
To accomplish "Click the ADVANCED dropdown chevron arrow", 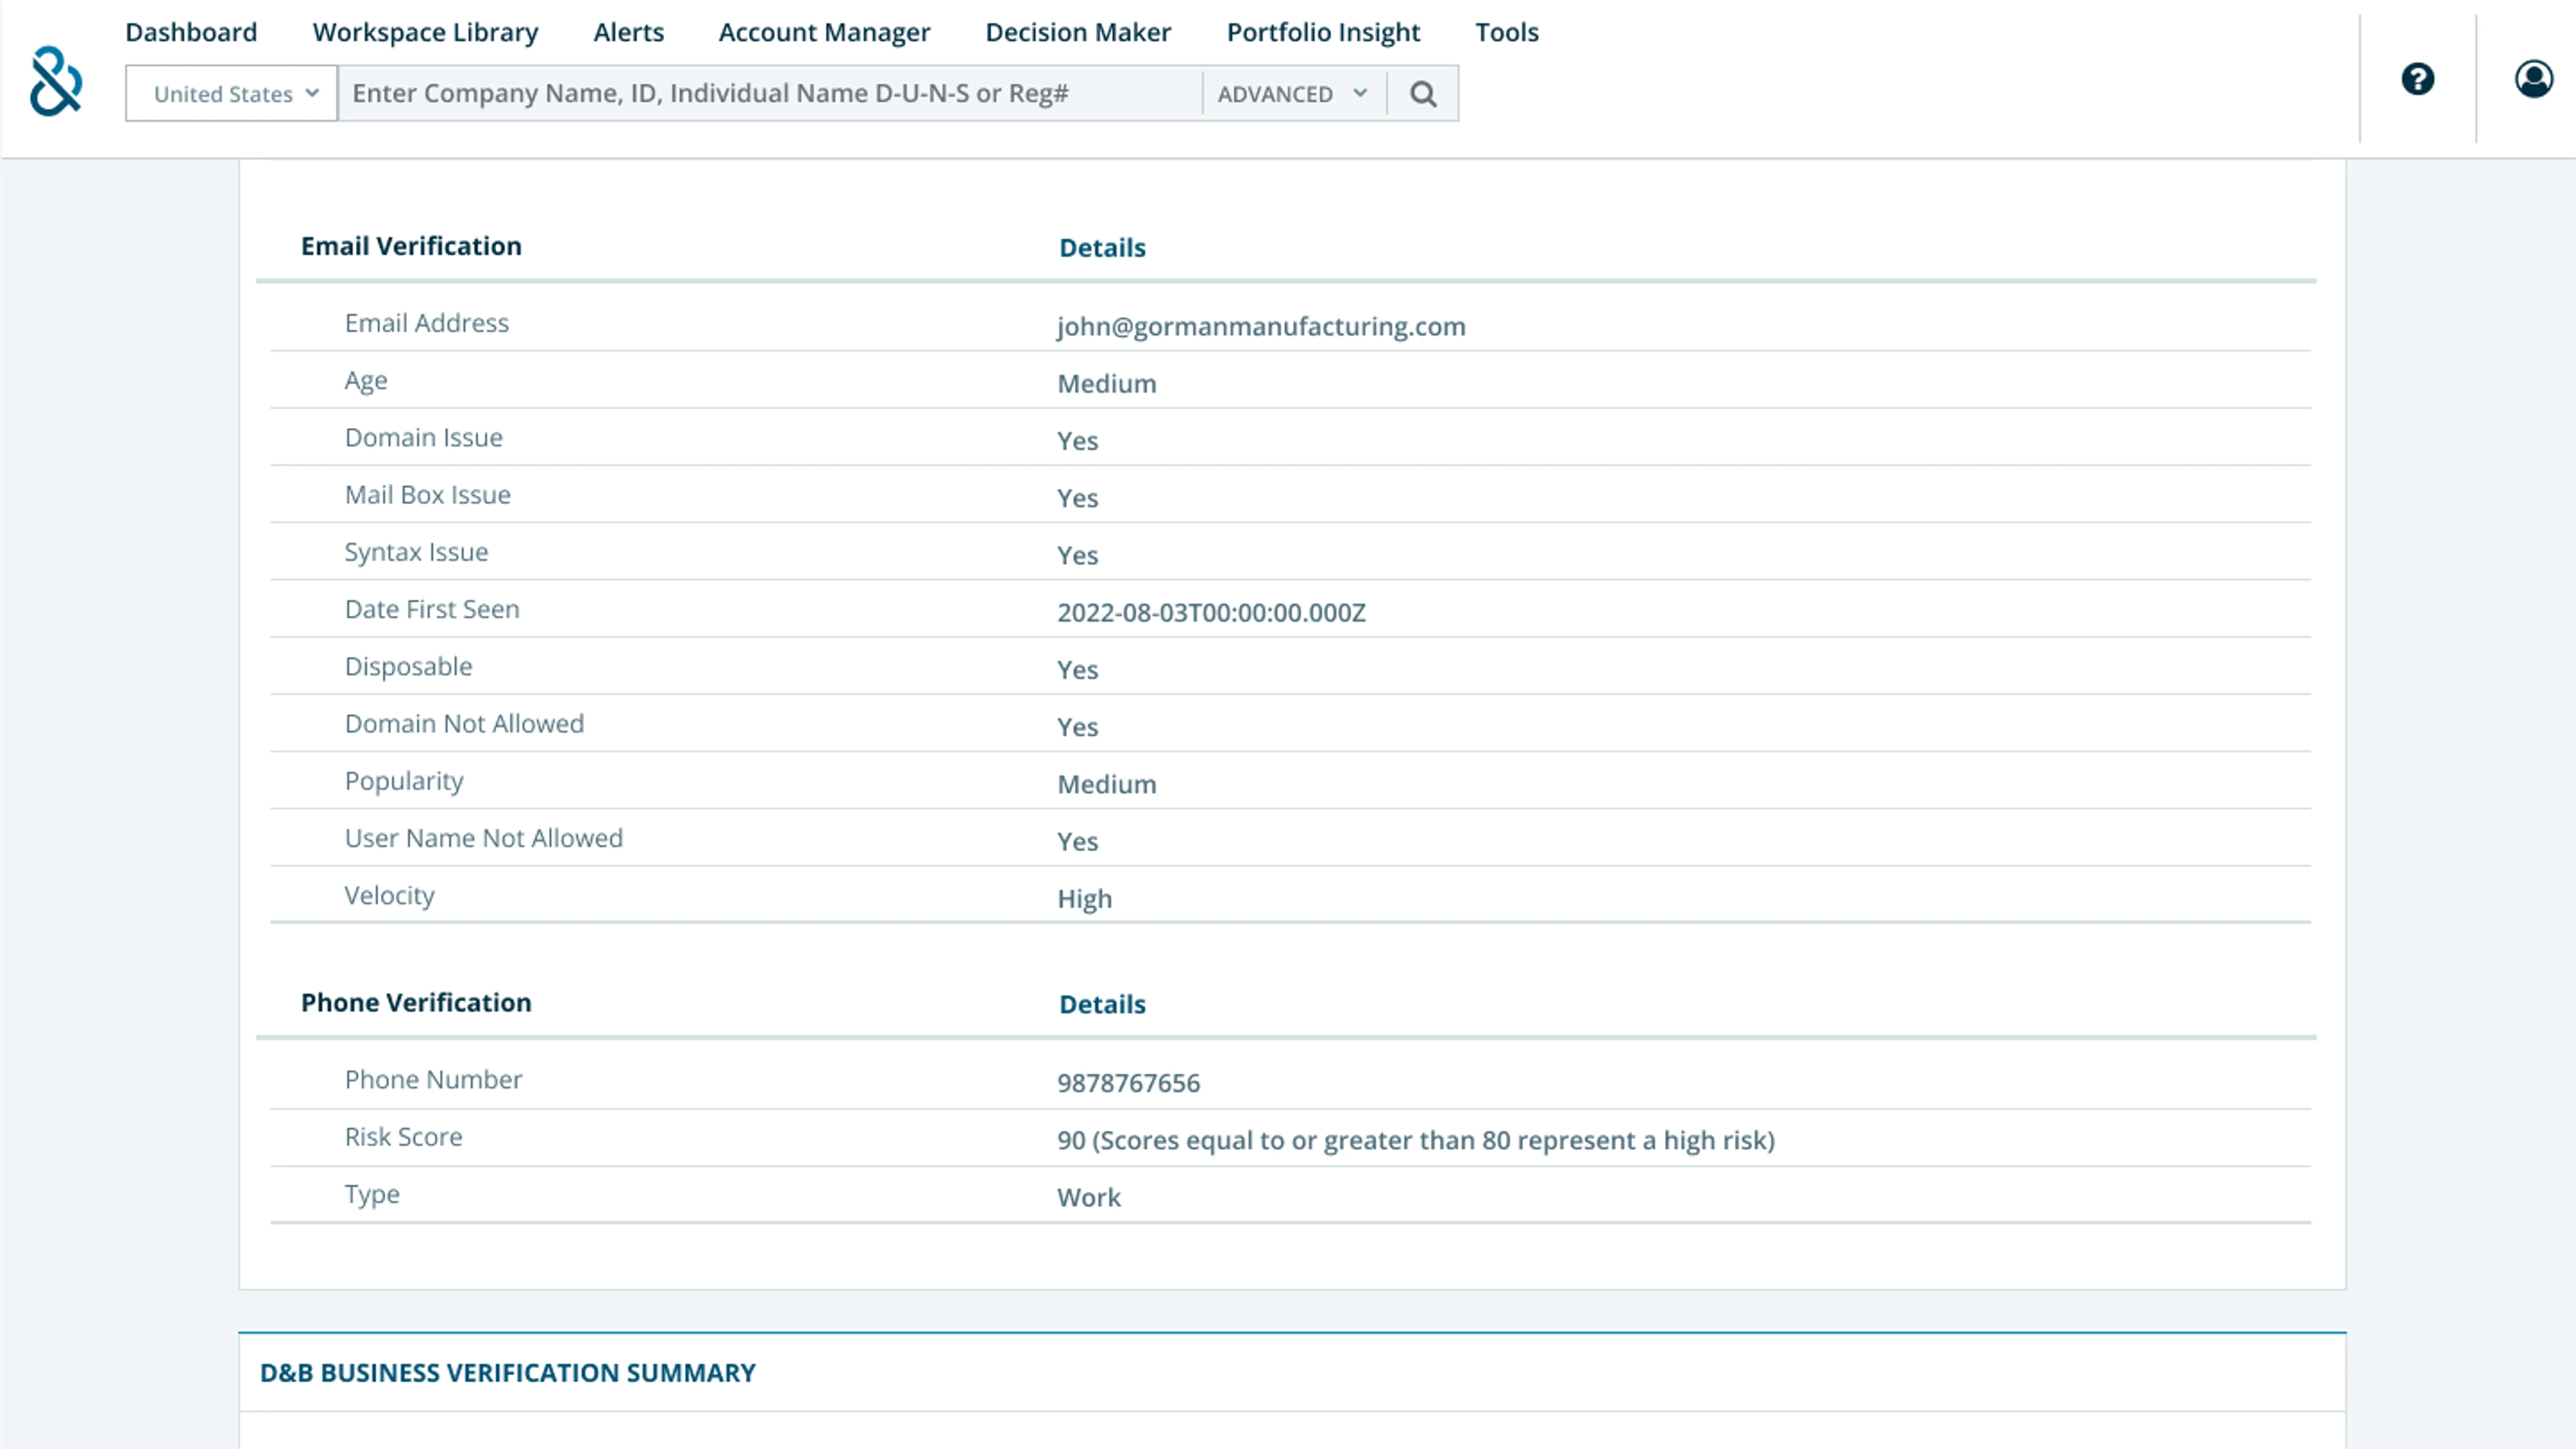I will click(x=1360, y=93).
